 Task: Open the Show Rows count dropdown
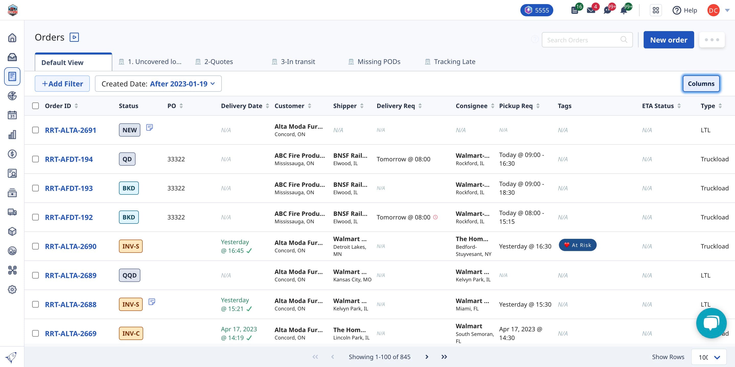coord(709,357)
